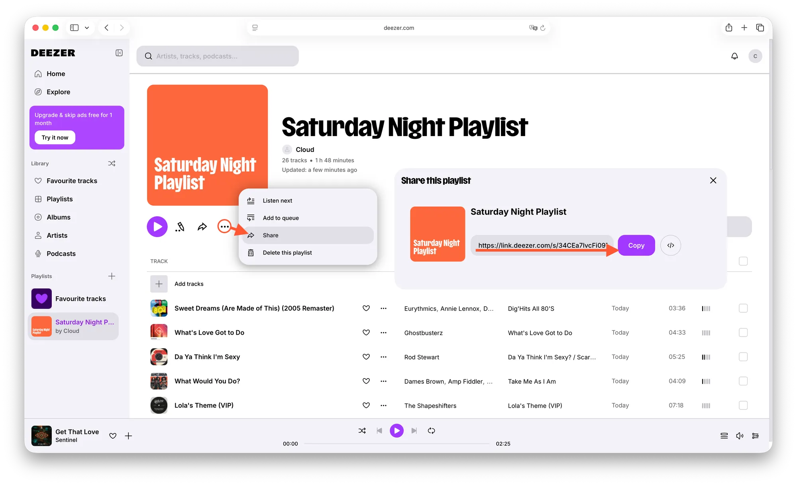
Task: Open Rod Stewart artist link
Action: pos(422,357)
